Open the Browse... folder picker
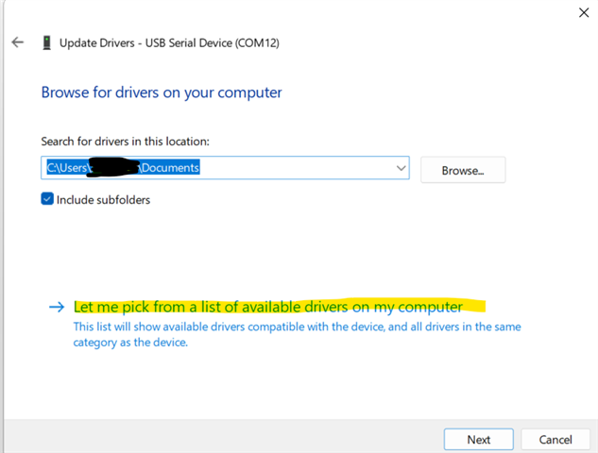The image size is (598, 453). [x=463, y=170]
